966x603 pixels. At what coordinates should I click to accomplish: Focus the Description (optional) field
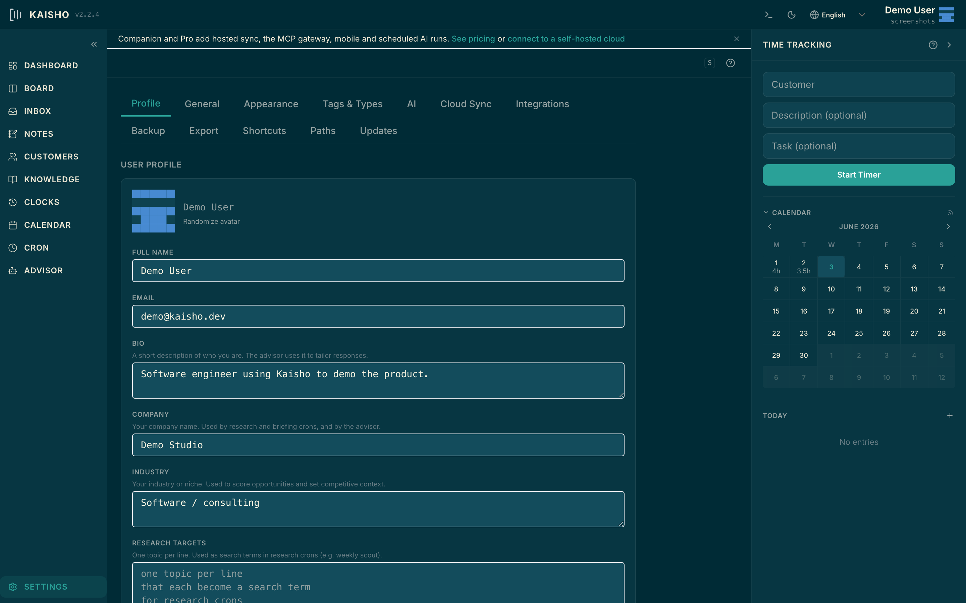[x=859, y=115]
